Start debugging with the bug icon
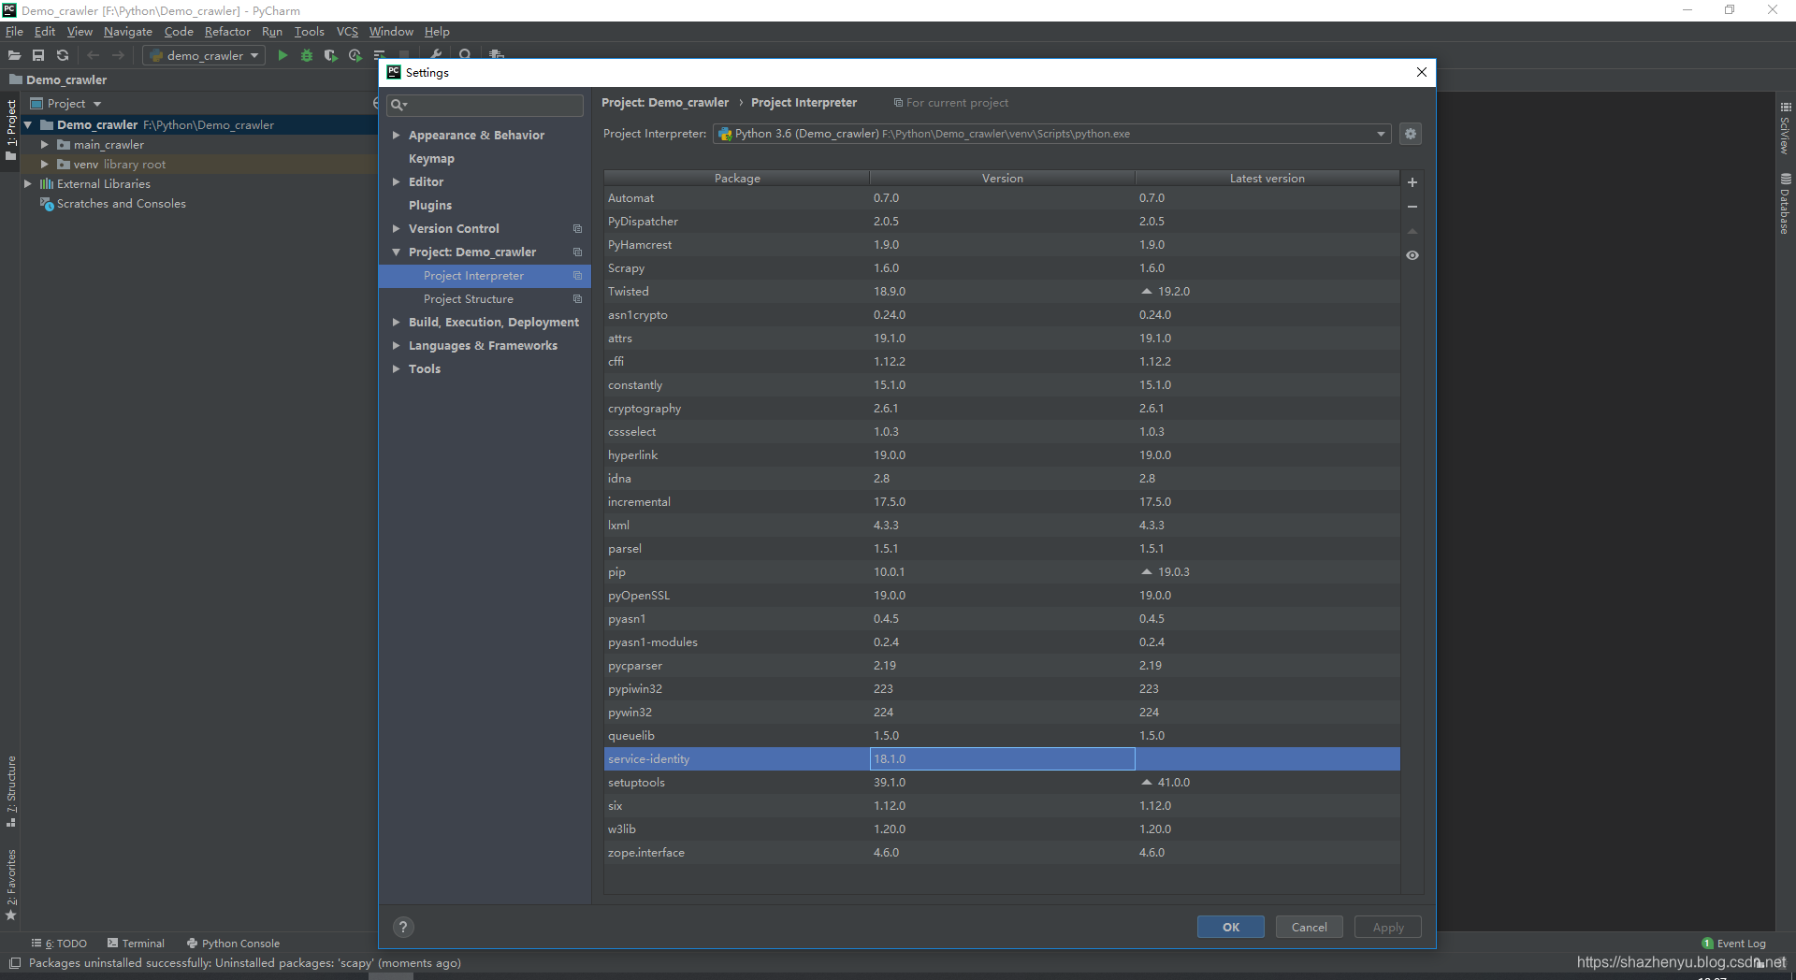 (307, 55)
